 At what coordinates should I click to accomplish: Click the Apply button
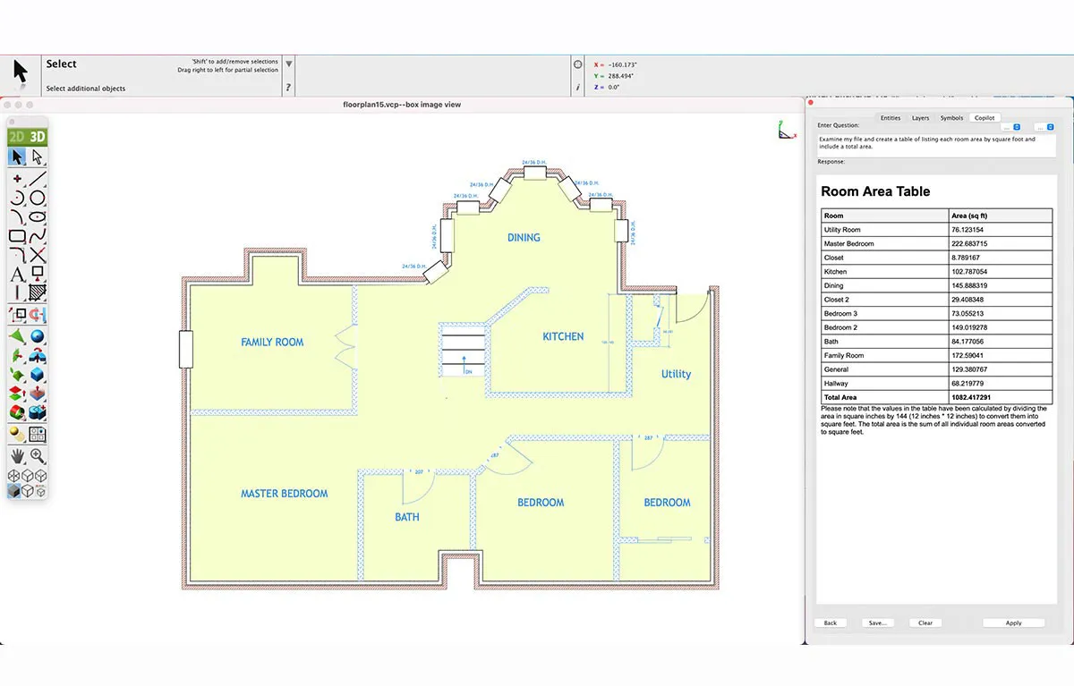click(x=1013, y=622)
